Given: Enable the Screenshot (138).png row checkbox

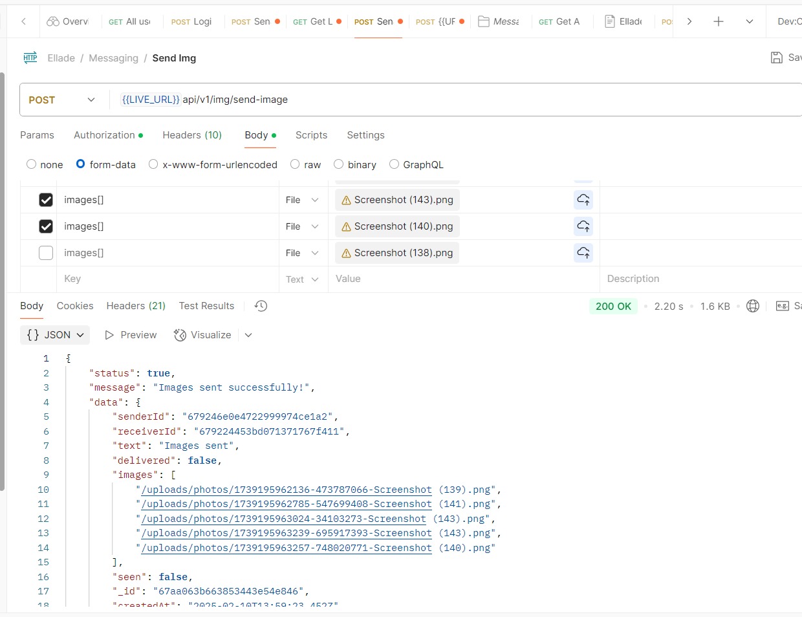Looking at the screenshot, I should tap(46, 253).
